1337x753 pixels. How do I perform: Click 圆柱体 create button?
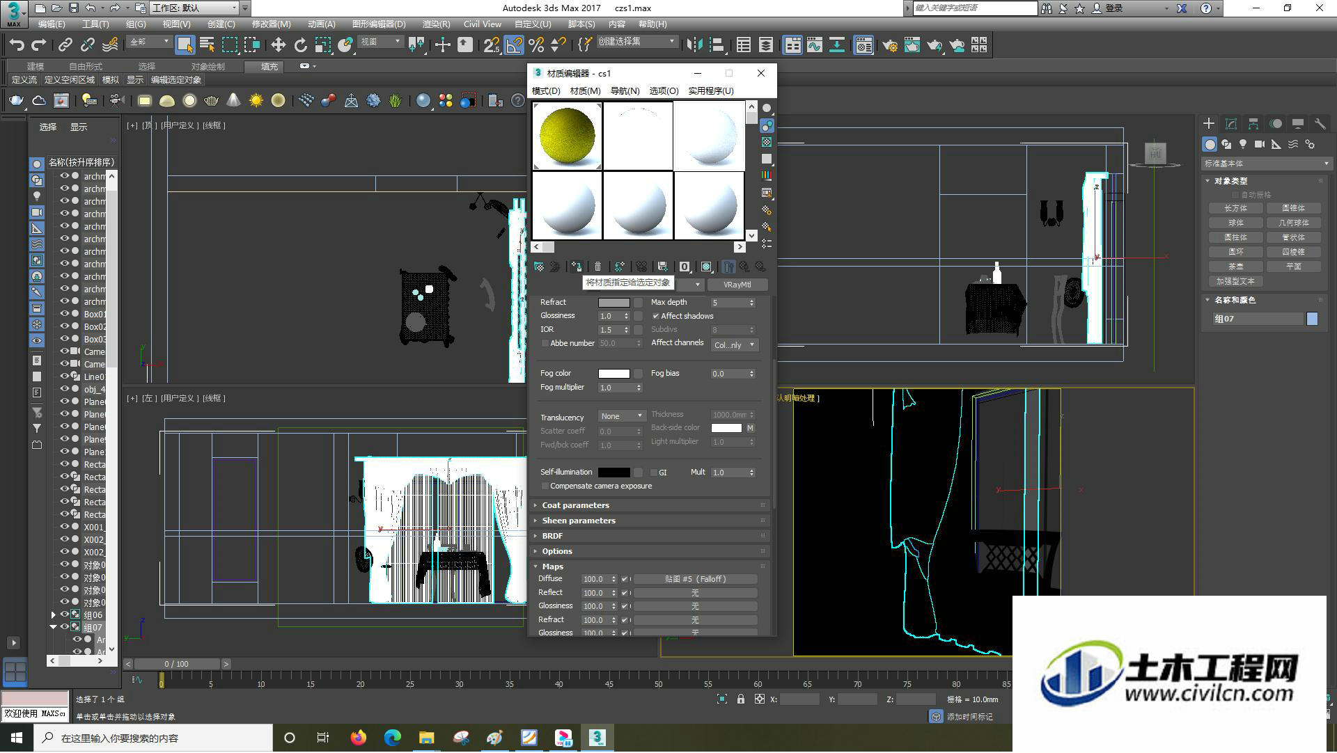[1235, 237]
